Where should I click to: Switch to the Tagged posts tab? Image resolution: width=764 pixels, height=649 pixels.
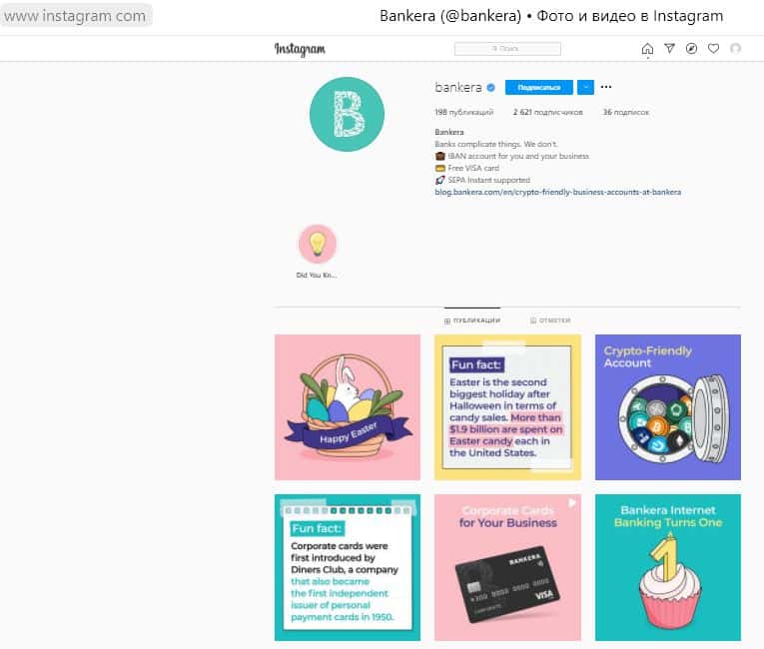coord(550,321)
